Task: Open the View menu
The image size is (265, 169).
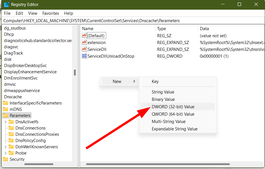Action: 33,13
